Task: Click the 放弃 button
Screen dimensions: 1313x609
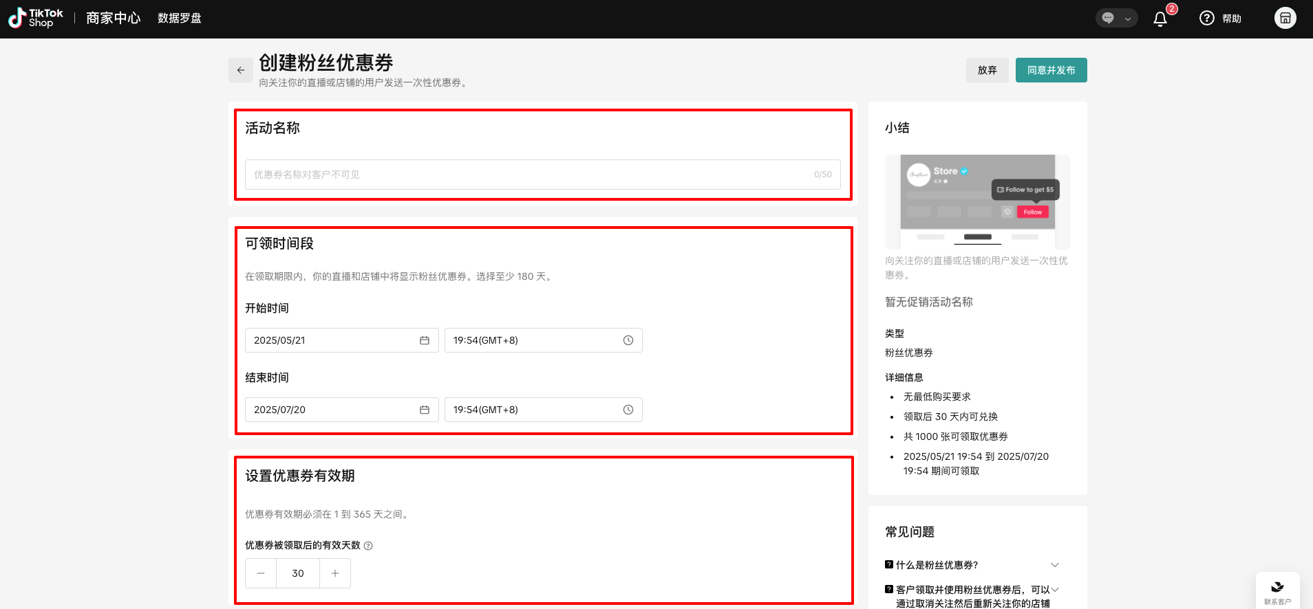Action: point(987,70)
